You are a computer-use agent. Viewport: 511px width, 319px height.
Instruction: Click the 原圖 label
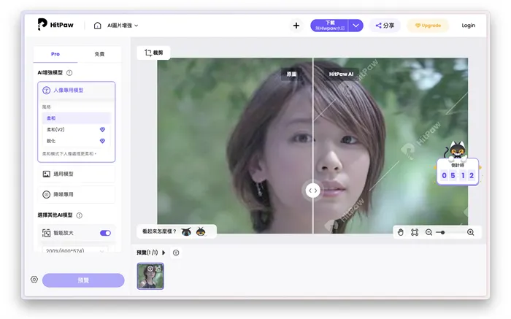[x=291, y=74]
